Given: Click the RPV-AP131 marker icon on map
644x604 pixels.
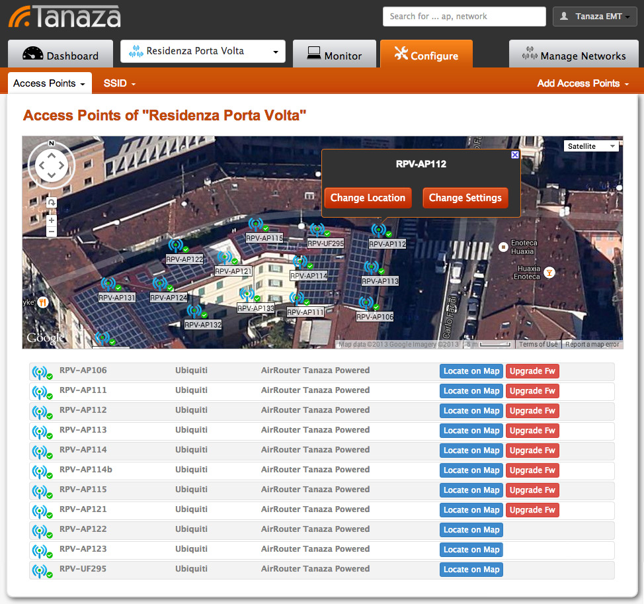Looking at the screenshot, I should point(110,284).
